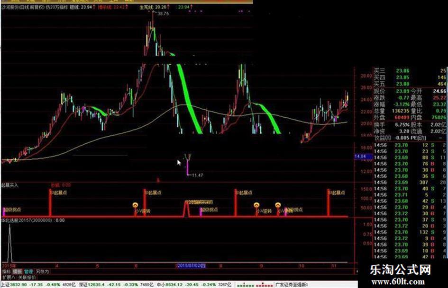Click the 现价 23.89 value
Screen dimensions: 448x288
(402, 91)
